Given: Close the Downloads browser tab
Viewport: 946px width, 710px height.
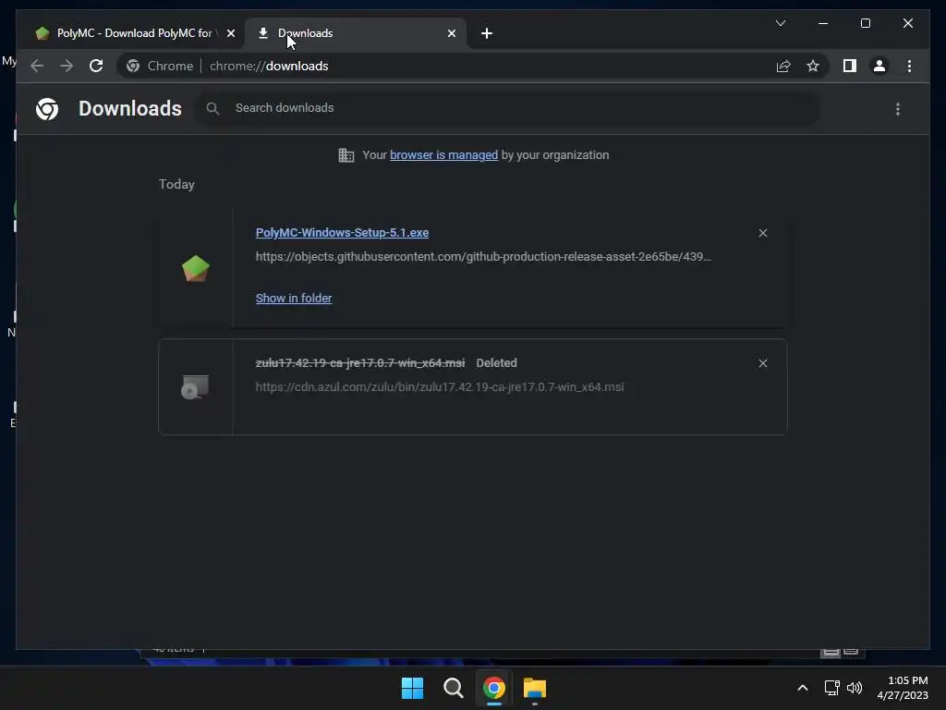Looking at the screenshot, I should 452,33.
